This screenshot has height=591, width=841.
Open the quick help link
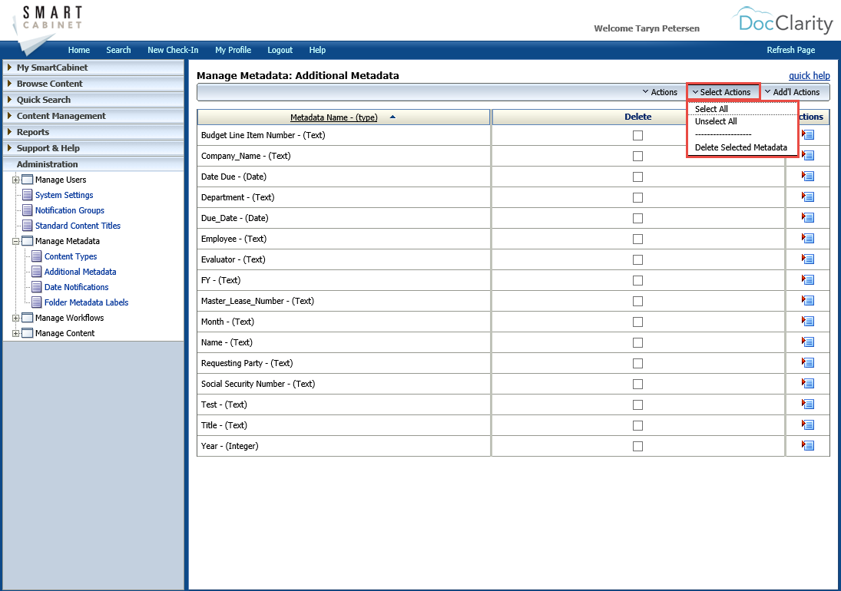coord(809,75)
